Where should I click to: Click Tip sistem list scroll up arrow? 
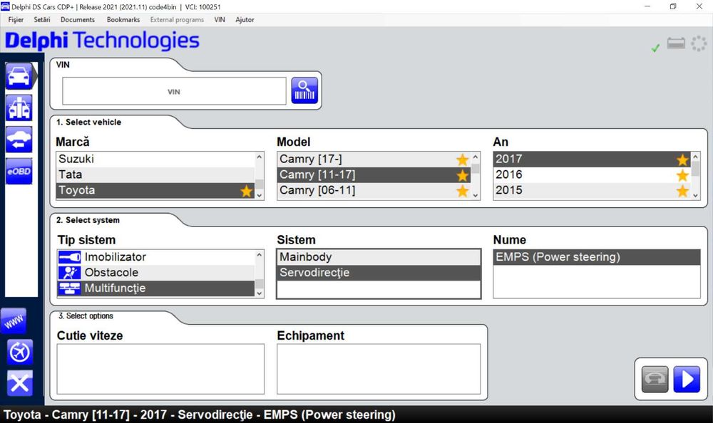260,255
